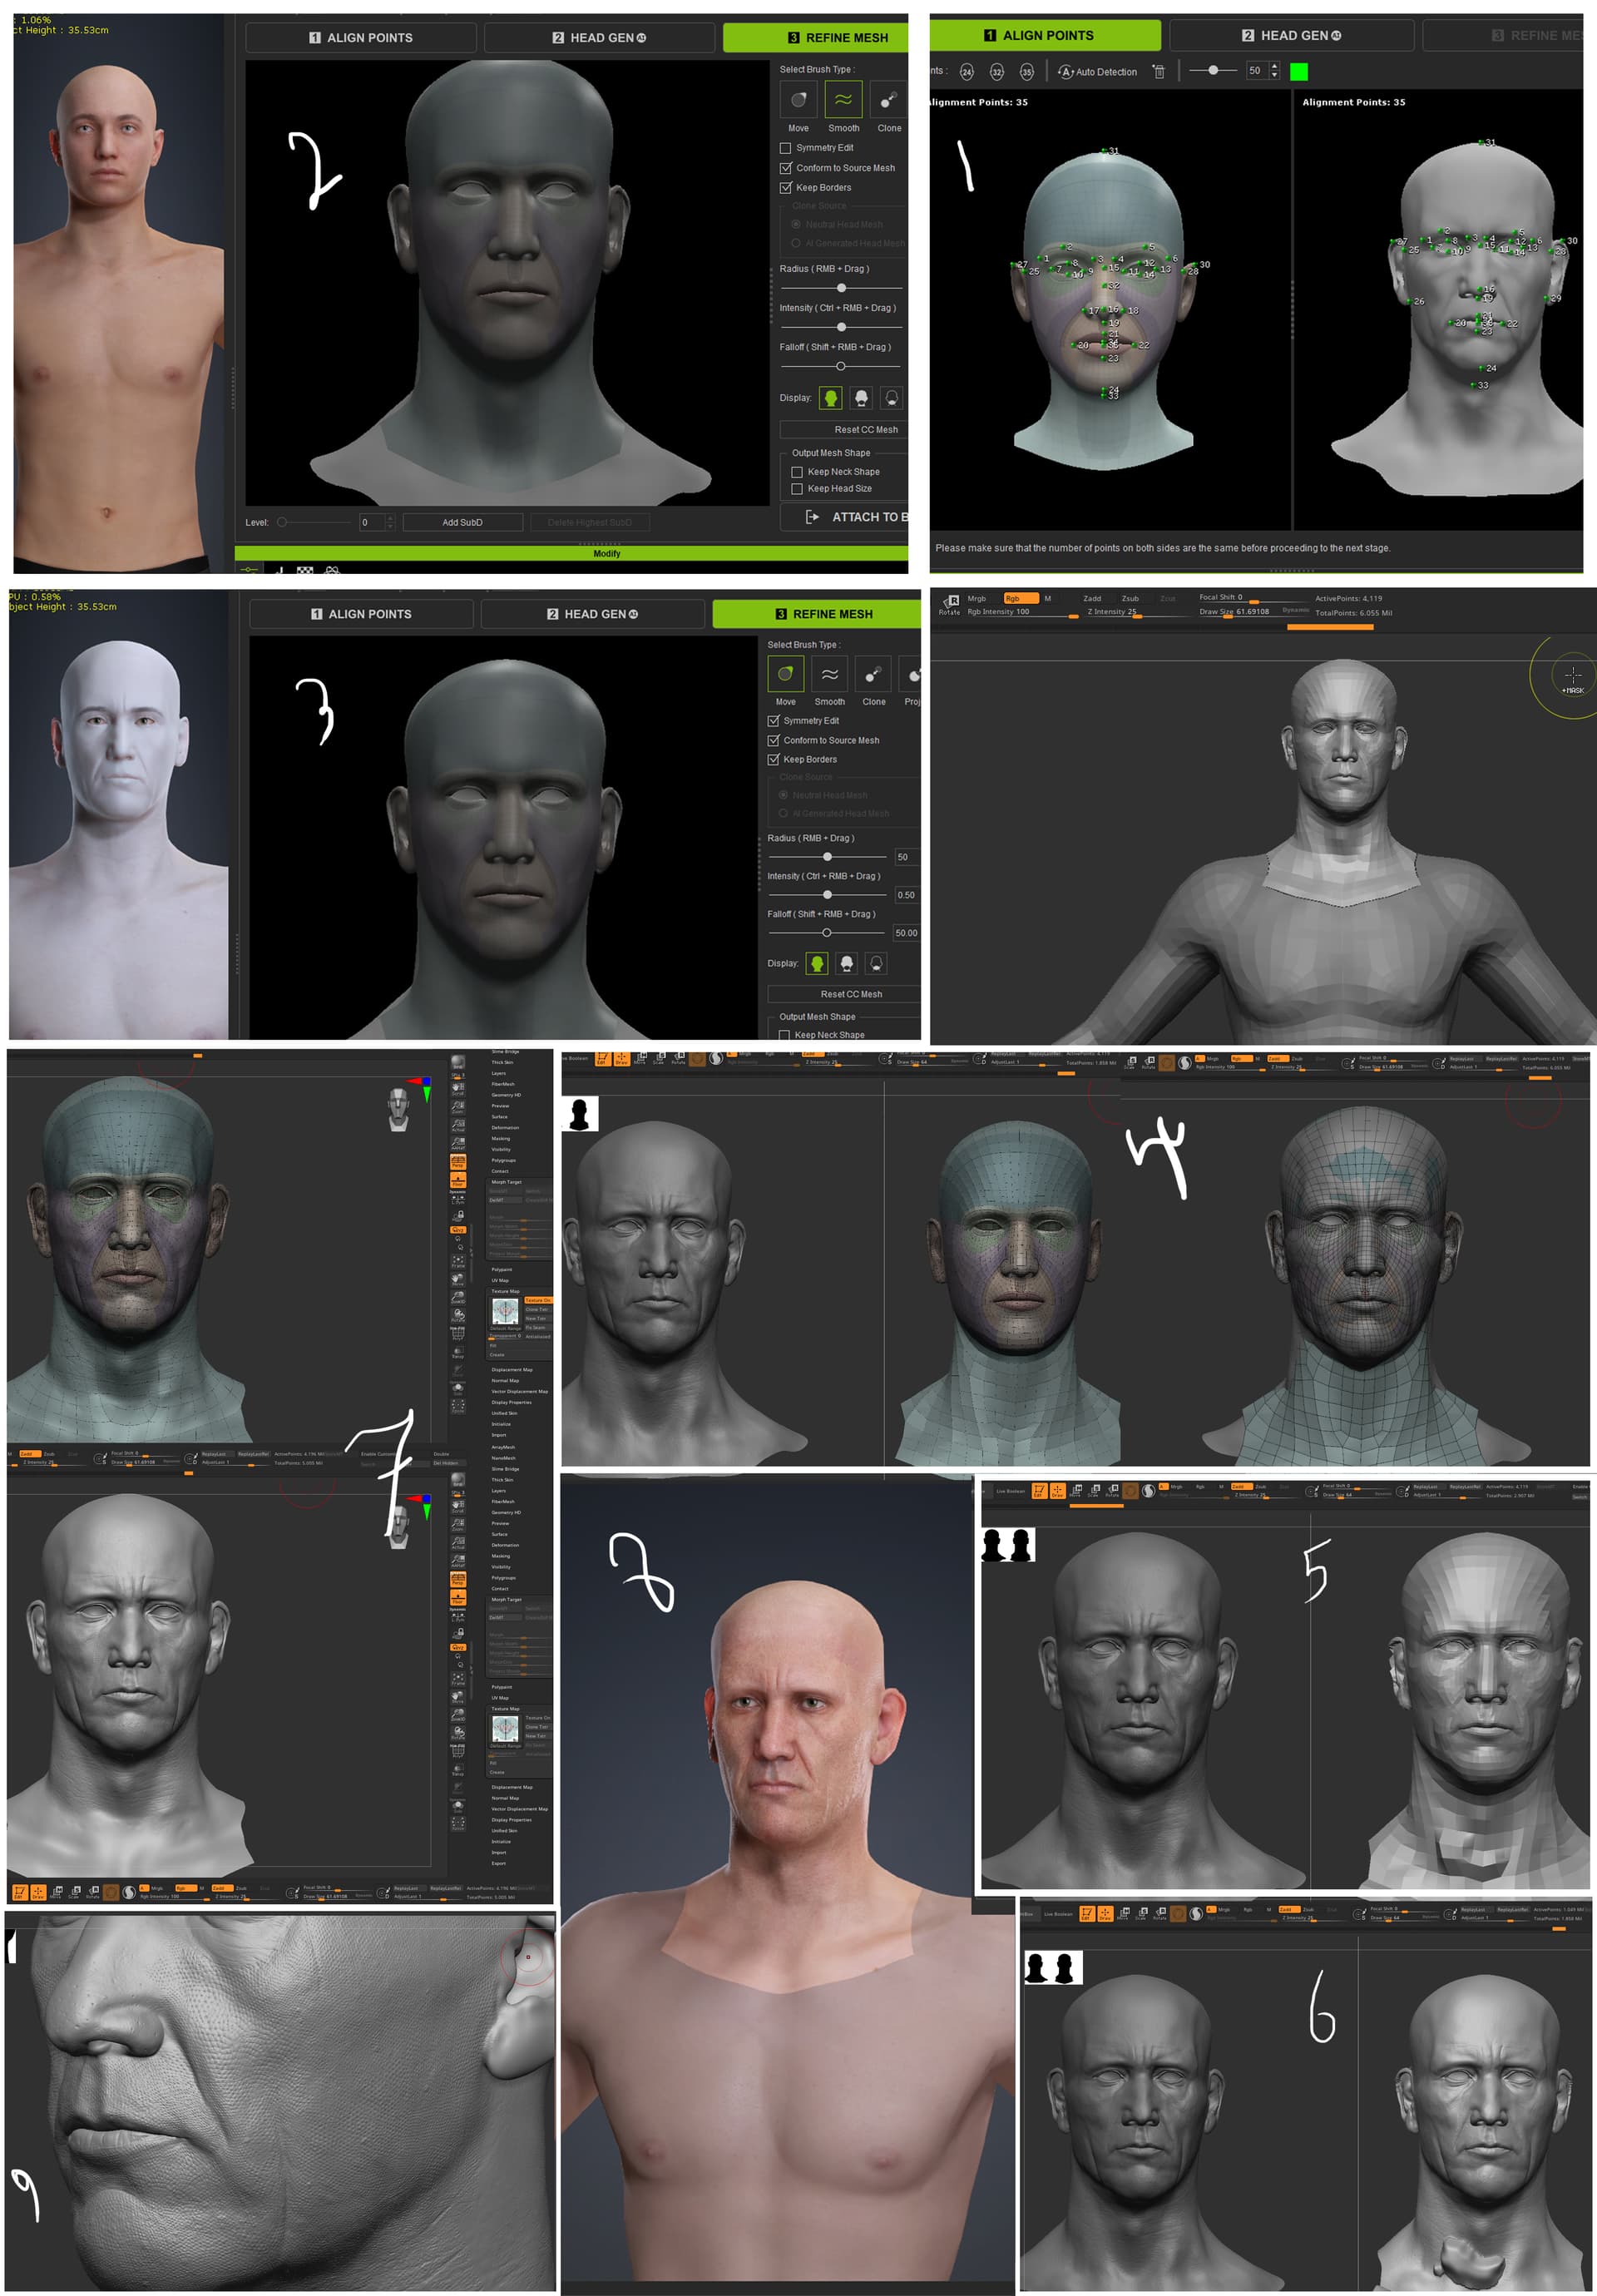Open the bright green color swatch

tap(1299, 72)
